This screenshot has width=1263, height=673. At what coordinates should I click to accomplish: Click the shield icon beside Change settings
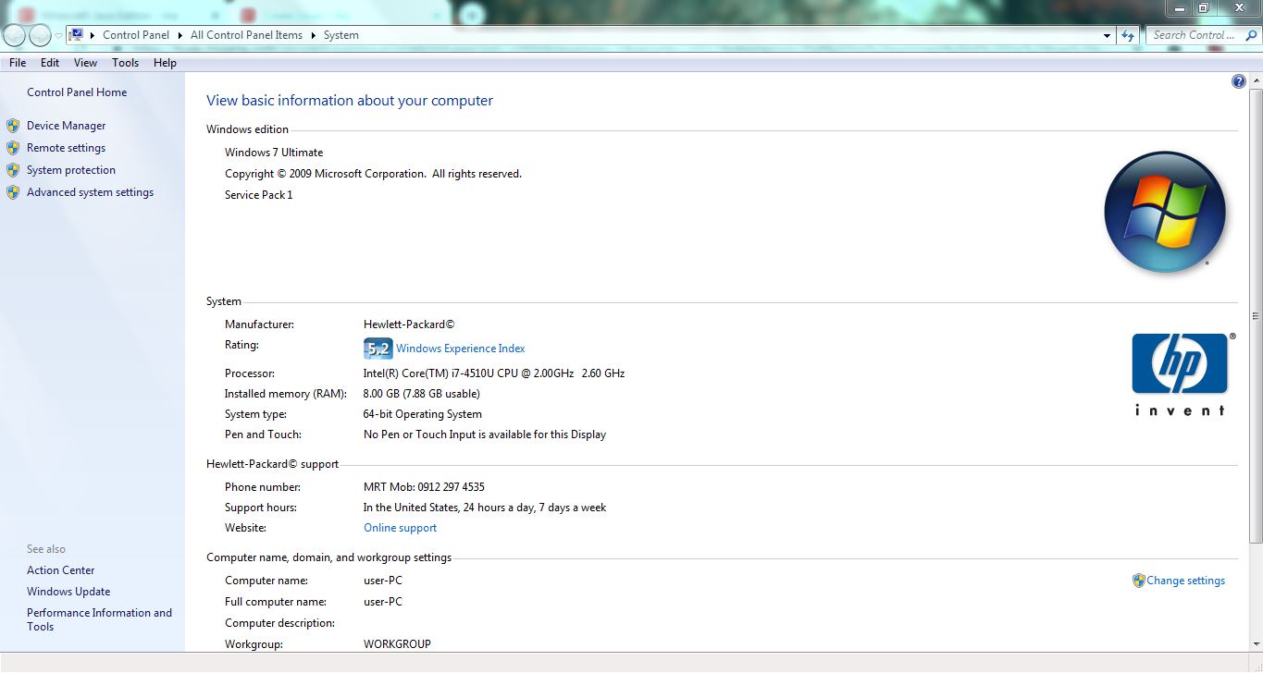(1138, 581)
